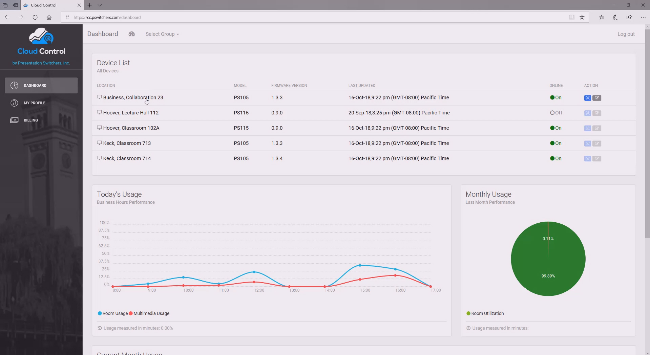Viewport: 650px width, 355px height.
Task: Click the My Profile user icon
Action: click(x=14, y=103)
